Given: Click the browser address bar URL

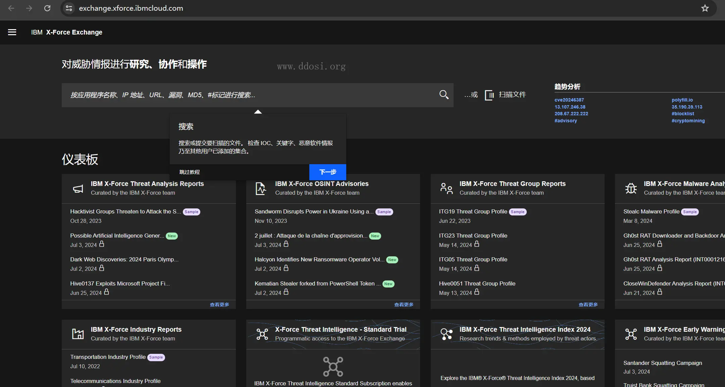Looking at the screenshot, I should click(131, 8).
